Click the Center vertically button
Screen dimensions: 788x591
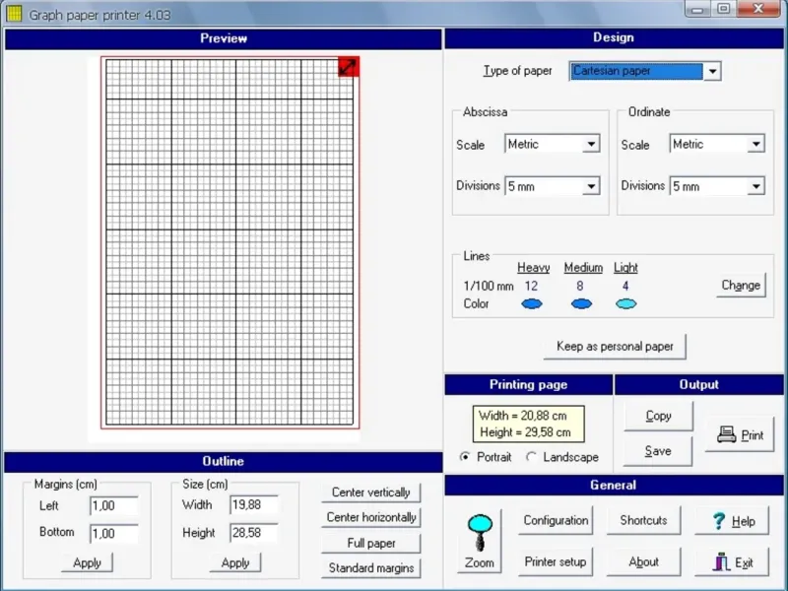pos(371,492)
